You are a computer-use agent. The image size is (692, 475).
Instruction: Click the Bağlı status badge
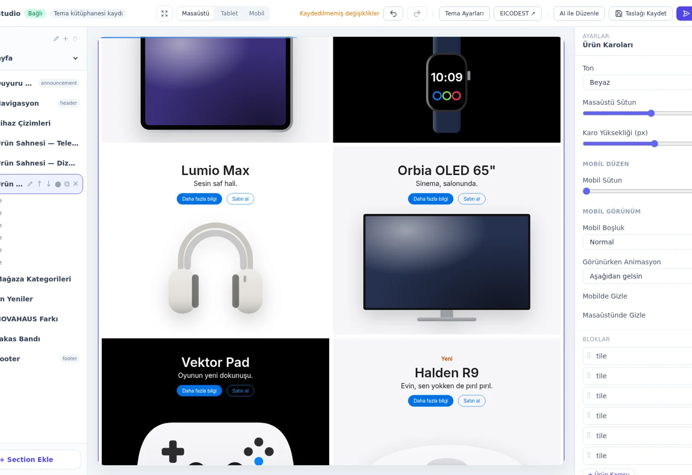point(35,13)
